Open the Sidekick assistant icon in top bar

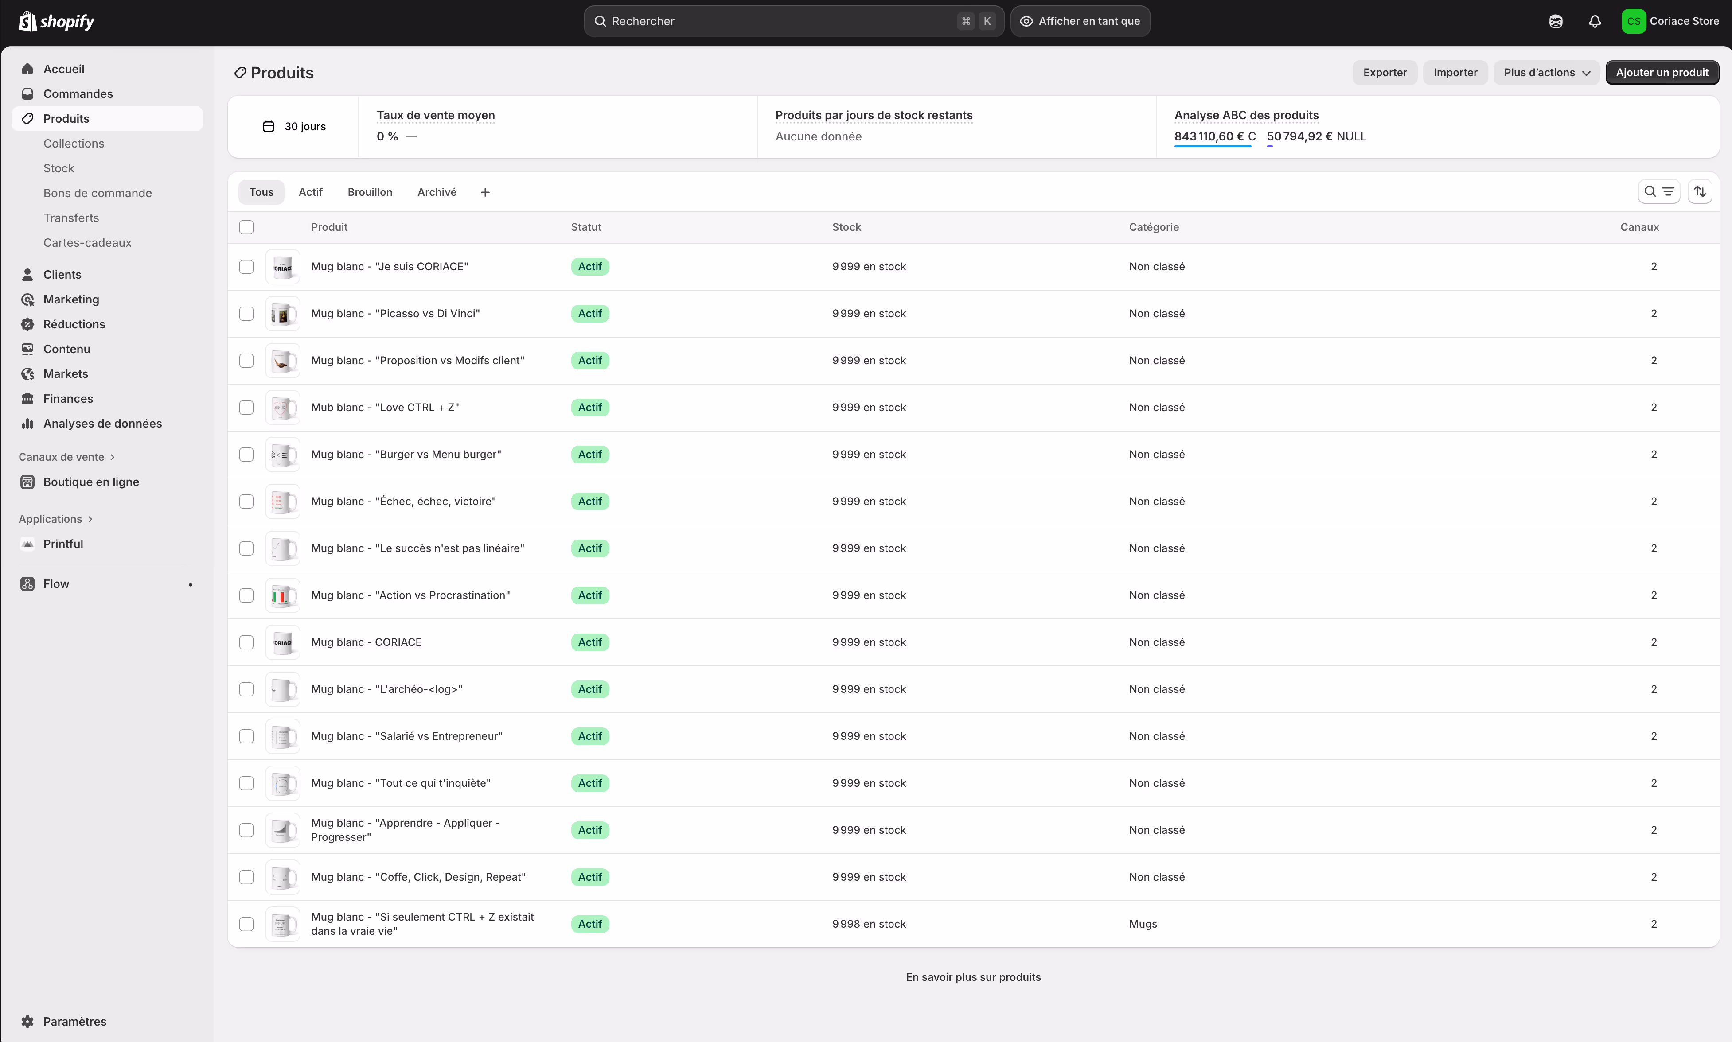[1555, 21]
